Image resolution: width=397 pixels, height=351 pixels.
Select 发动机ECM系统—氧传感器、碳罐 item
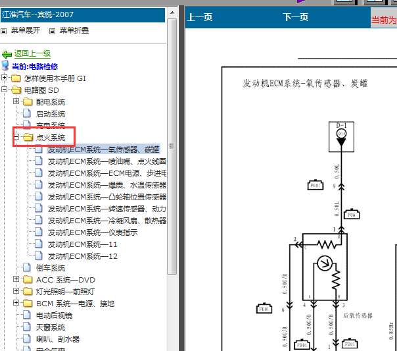pos(104,149)
